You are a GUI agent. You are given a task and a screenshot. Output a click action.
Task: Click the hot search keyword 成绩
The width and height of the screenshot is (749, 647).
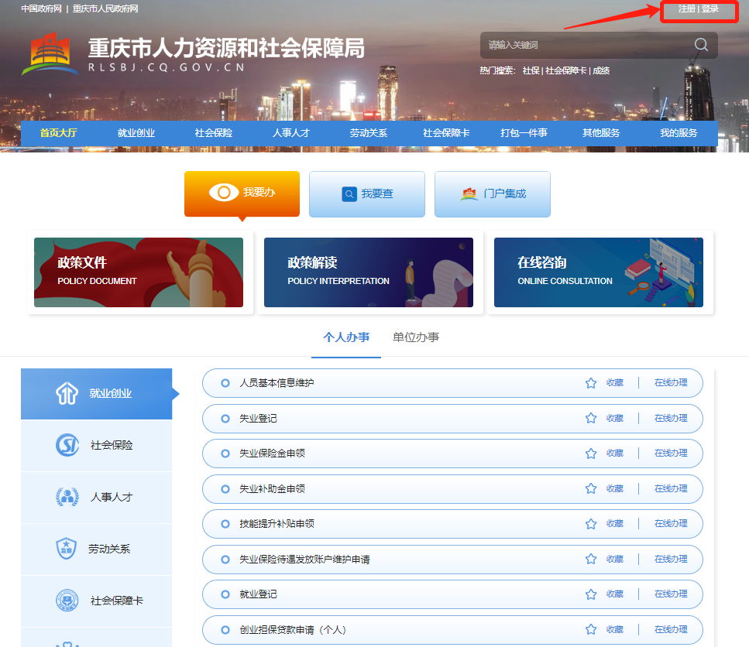[601, 70]
